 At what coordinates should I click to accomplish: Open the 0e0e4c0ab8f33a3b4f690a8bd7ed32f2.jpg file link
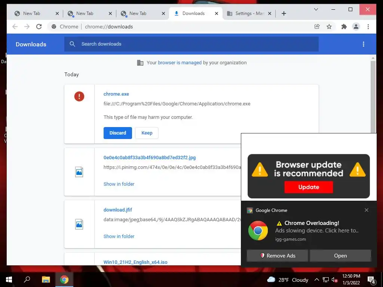150,158
